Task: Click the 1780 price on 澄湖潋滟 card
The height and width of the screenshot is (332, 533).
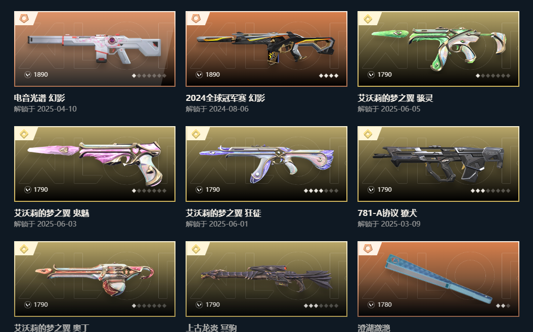Action: (384, 305)
